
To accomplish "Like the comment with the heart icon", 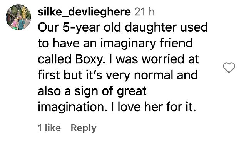I will (x=229, y=68).
